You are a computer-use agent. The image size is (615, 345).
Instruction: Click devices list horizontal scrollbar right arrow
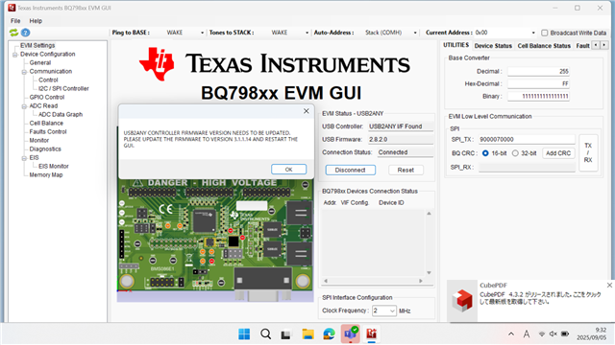(421, 281)
